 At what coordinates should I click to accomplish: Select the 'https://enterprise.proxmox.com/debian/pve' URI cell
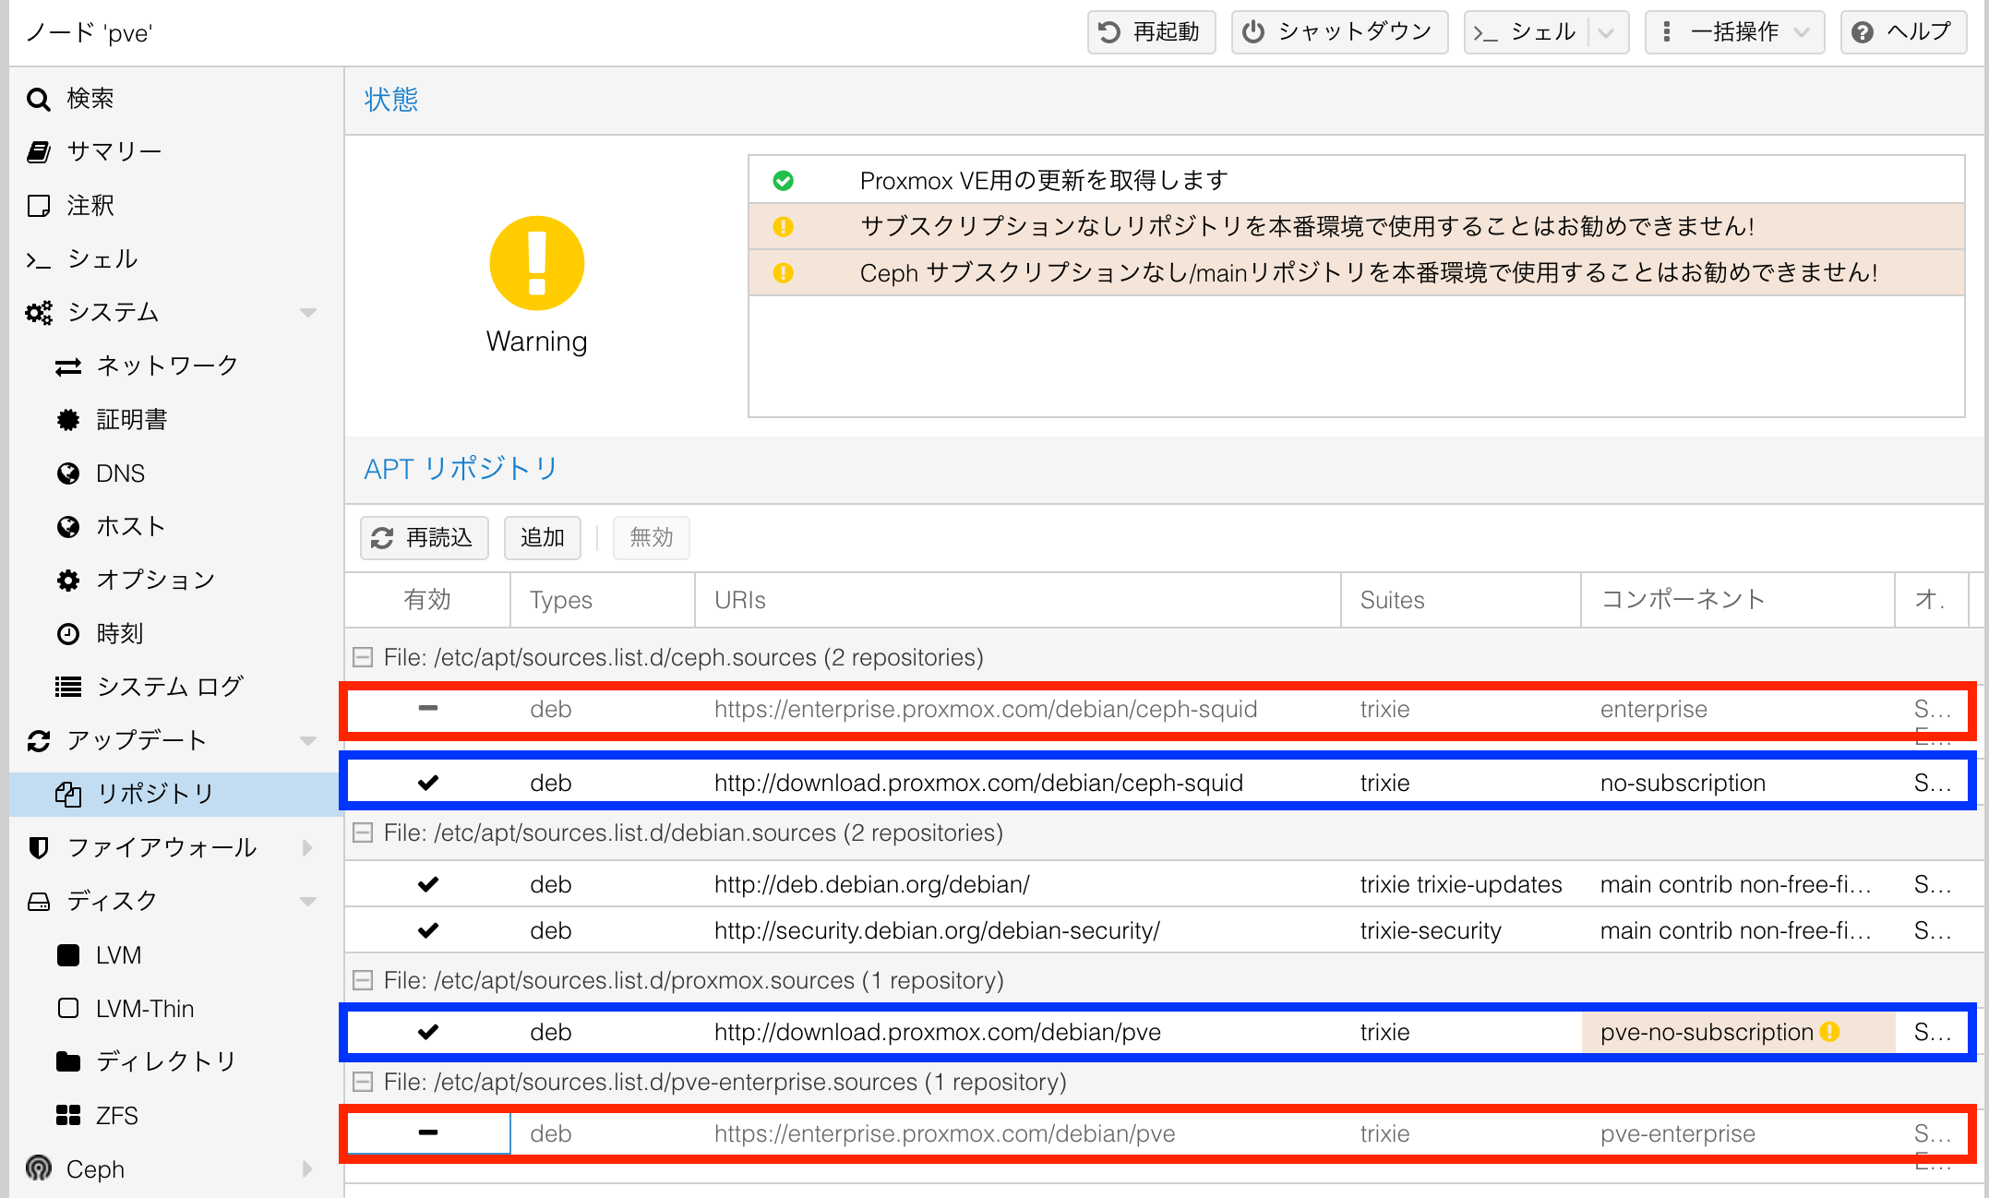click(1018, 1133)
